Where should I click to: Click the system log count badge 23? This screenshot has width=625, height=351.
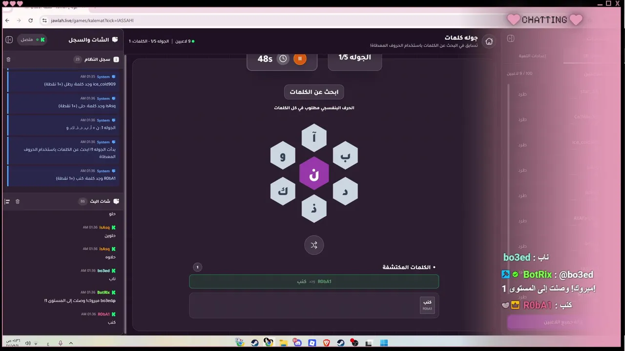[78, 59]
